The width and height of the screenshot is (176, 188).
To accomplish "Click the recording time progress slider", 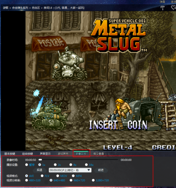I will [x=78, y=160].
